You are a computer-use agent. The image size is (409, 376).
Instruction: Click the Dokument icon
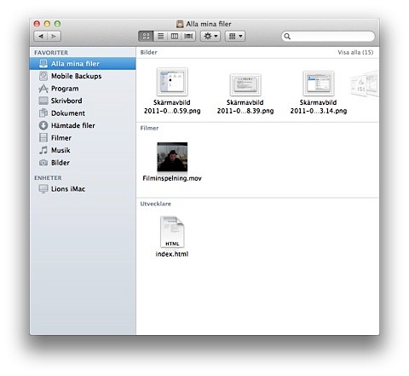[43, 113]
